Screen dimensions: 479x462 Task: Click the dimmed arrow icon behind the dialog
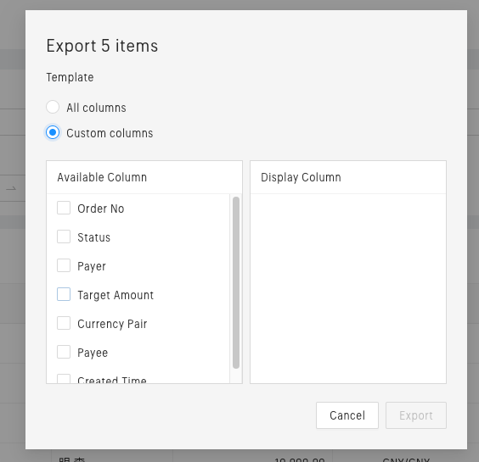[11, 189]
